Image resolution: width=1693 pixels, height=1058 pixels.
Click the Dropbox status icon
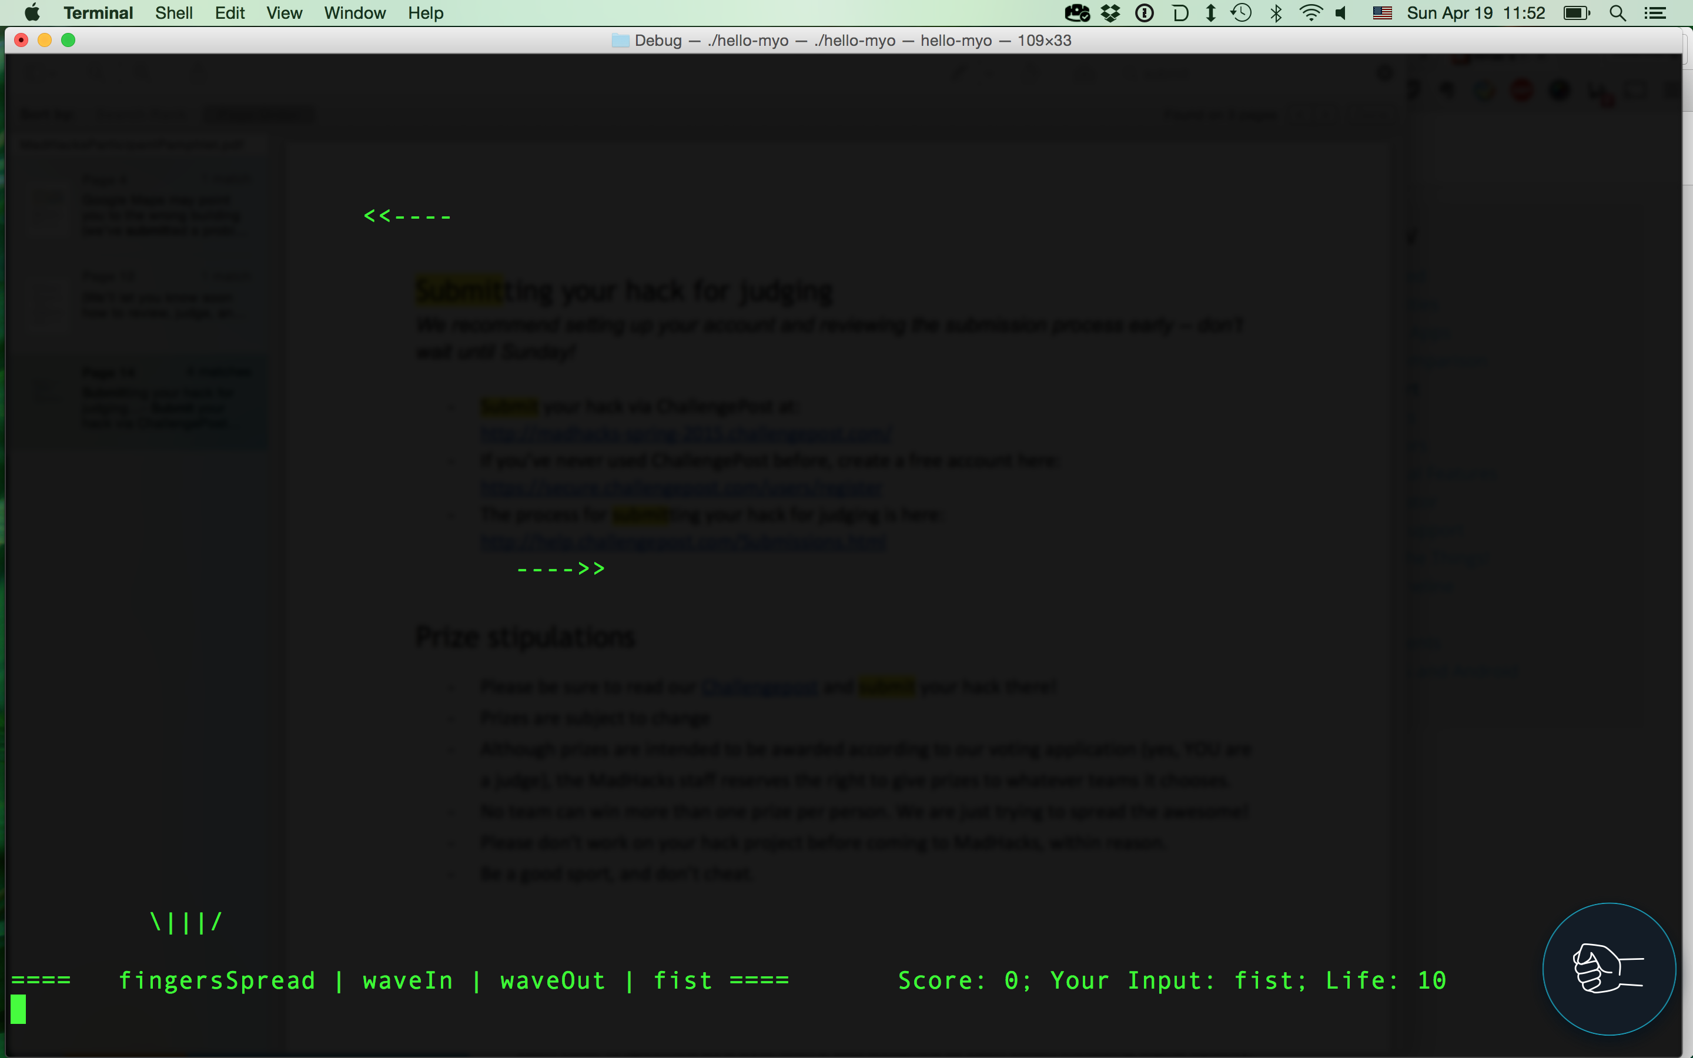[x=1110, y=14]
